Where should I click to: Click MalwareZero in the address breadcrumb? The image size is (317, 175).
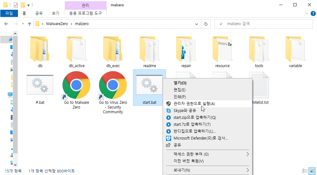pyautogui.click(x=57, y=24)
